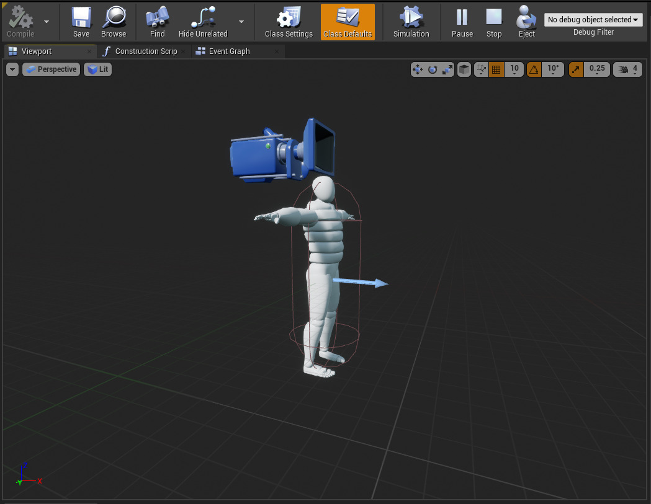Screen dimensions: 651x504
Task: Select the Move tool in the viewport
Action: (x=418, y=69)
